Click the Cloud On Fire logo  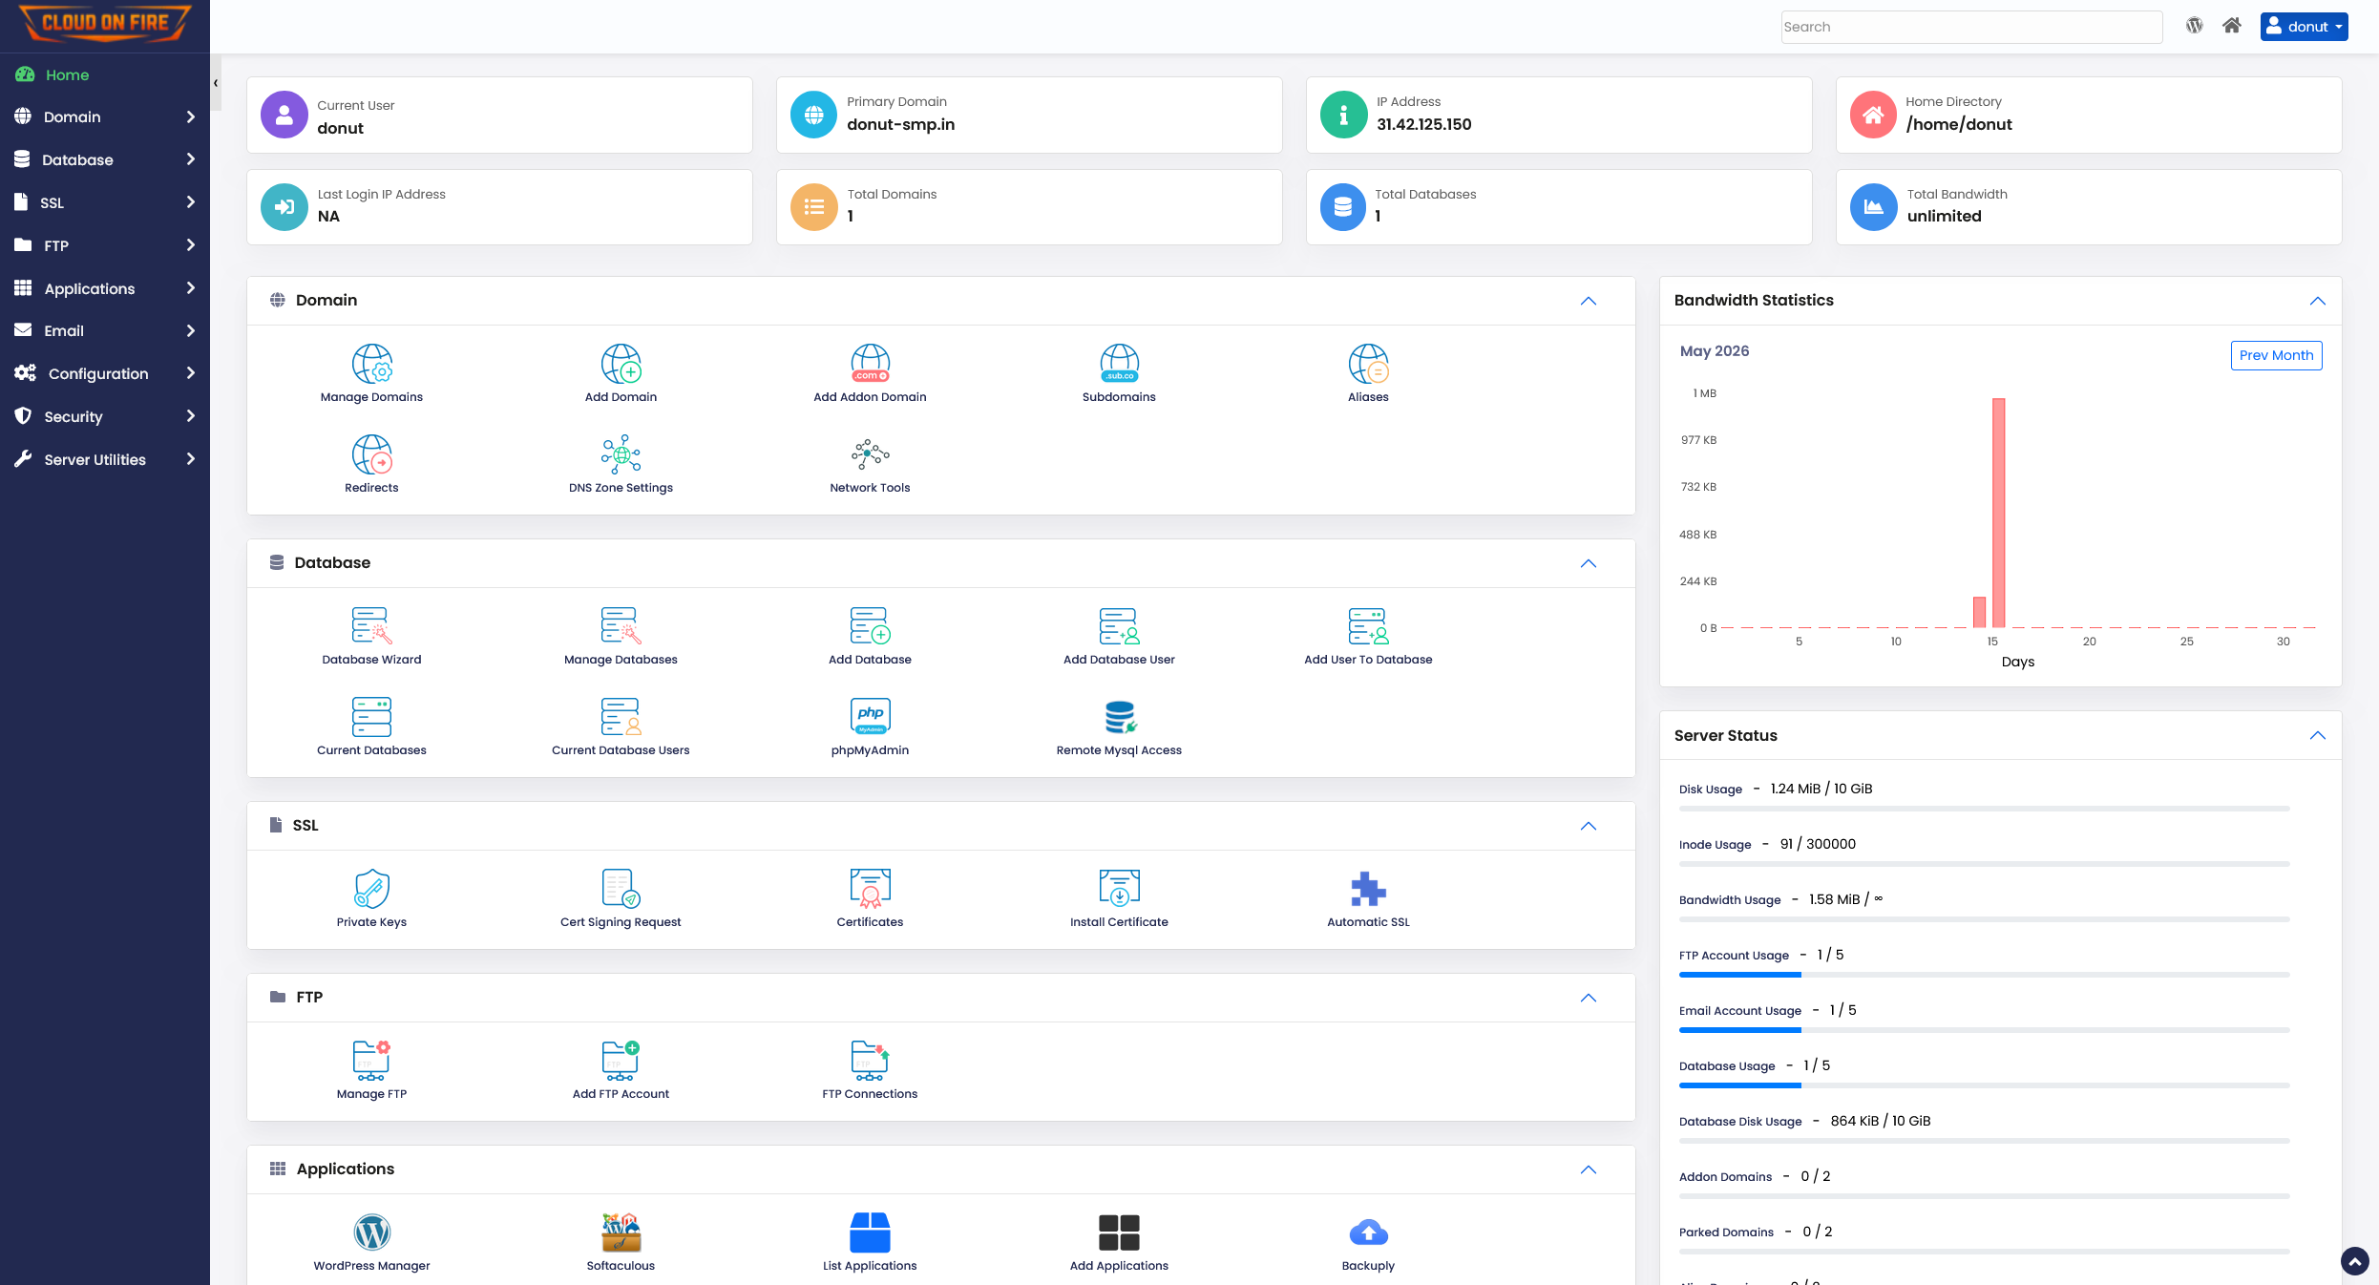pyautogui.click(x=104, y=24)
